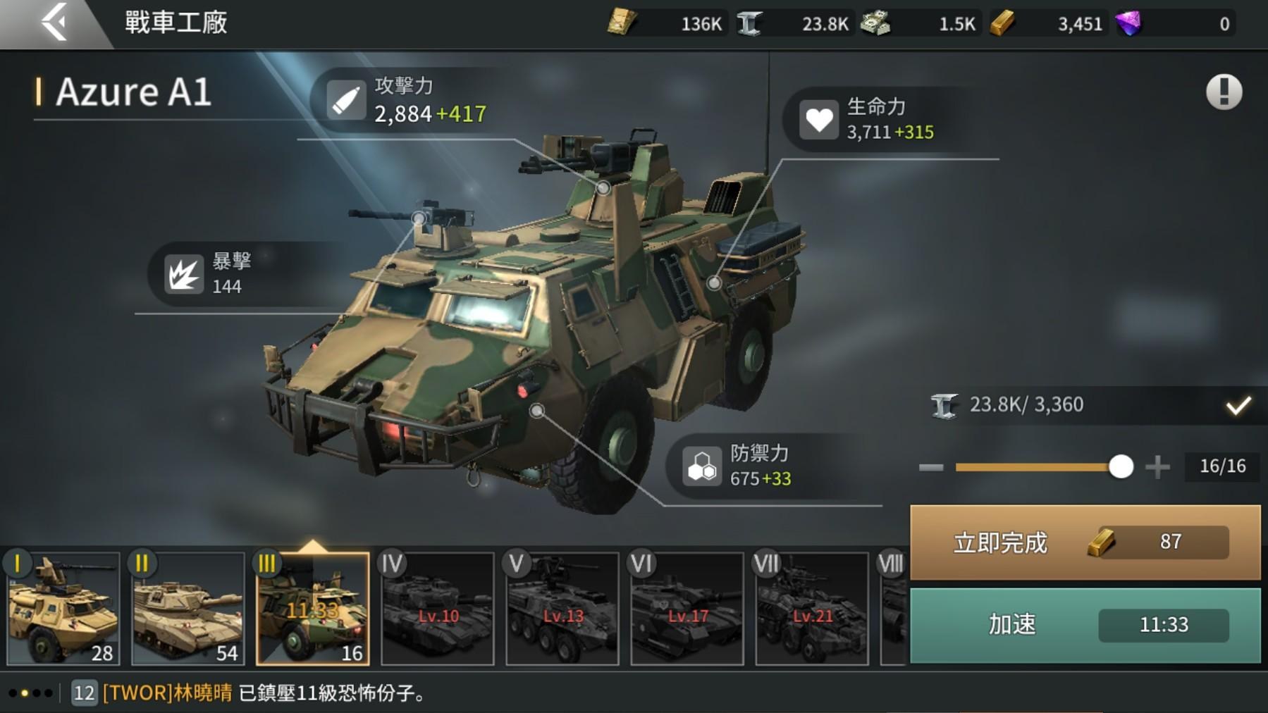This screenshot has width=1268, height=713.
Task: Select the tier II tank thumbnail
Action: pyautogui.click(x=188, y=609)
